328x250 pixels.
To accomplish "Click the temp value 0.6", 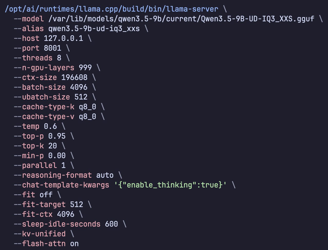I will click(50, 126).
